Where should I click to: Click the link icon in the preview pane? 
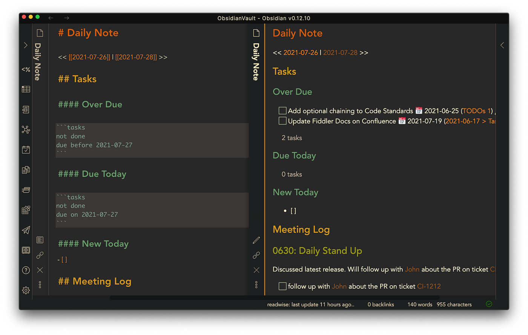click(256, 255)
